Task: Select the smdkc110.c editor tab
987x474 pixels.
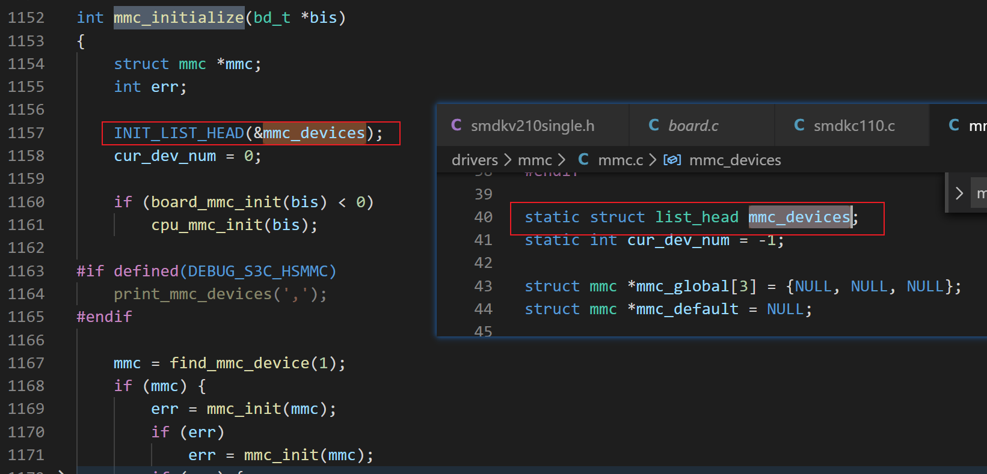Action: tap(853, 126)
